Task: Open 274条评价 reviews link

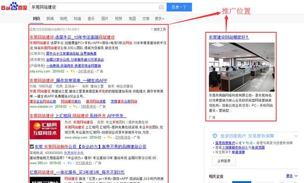Action: pos(123,137)
